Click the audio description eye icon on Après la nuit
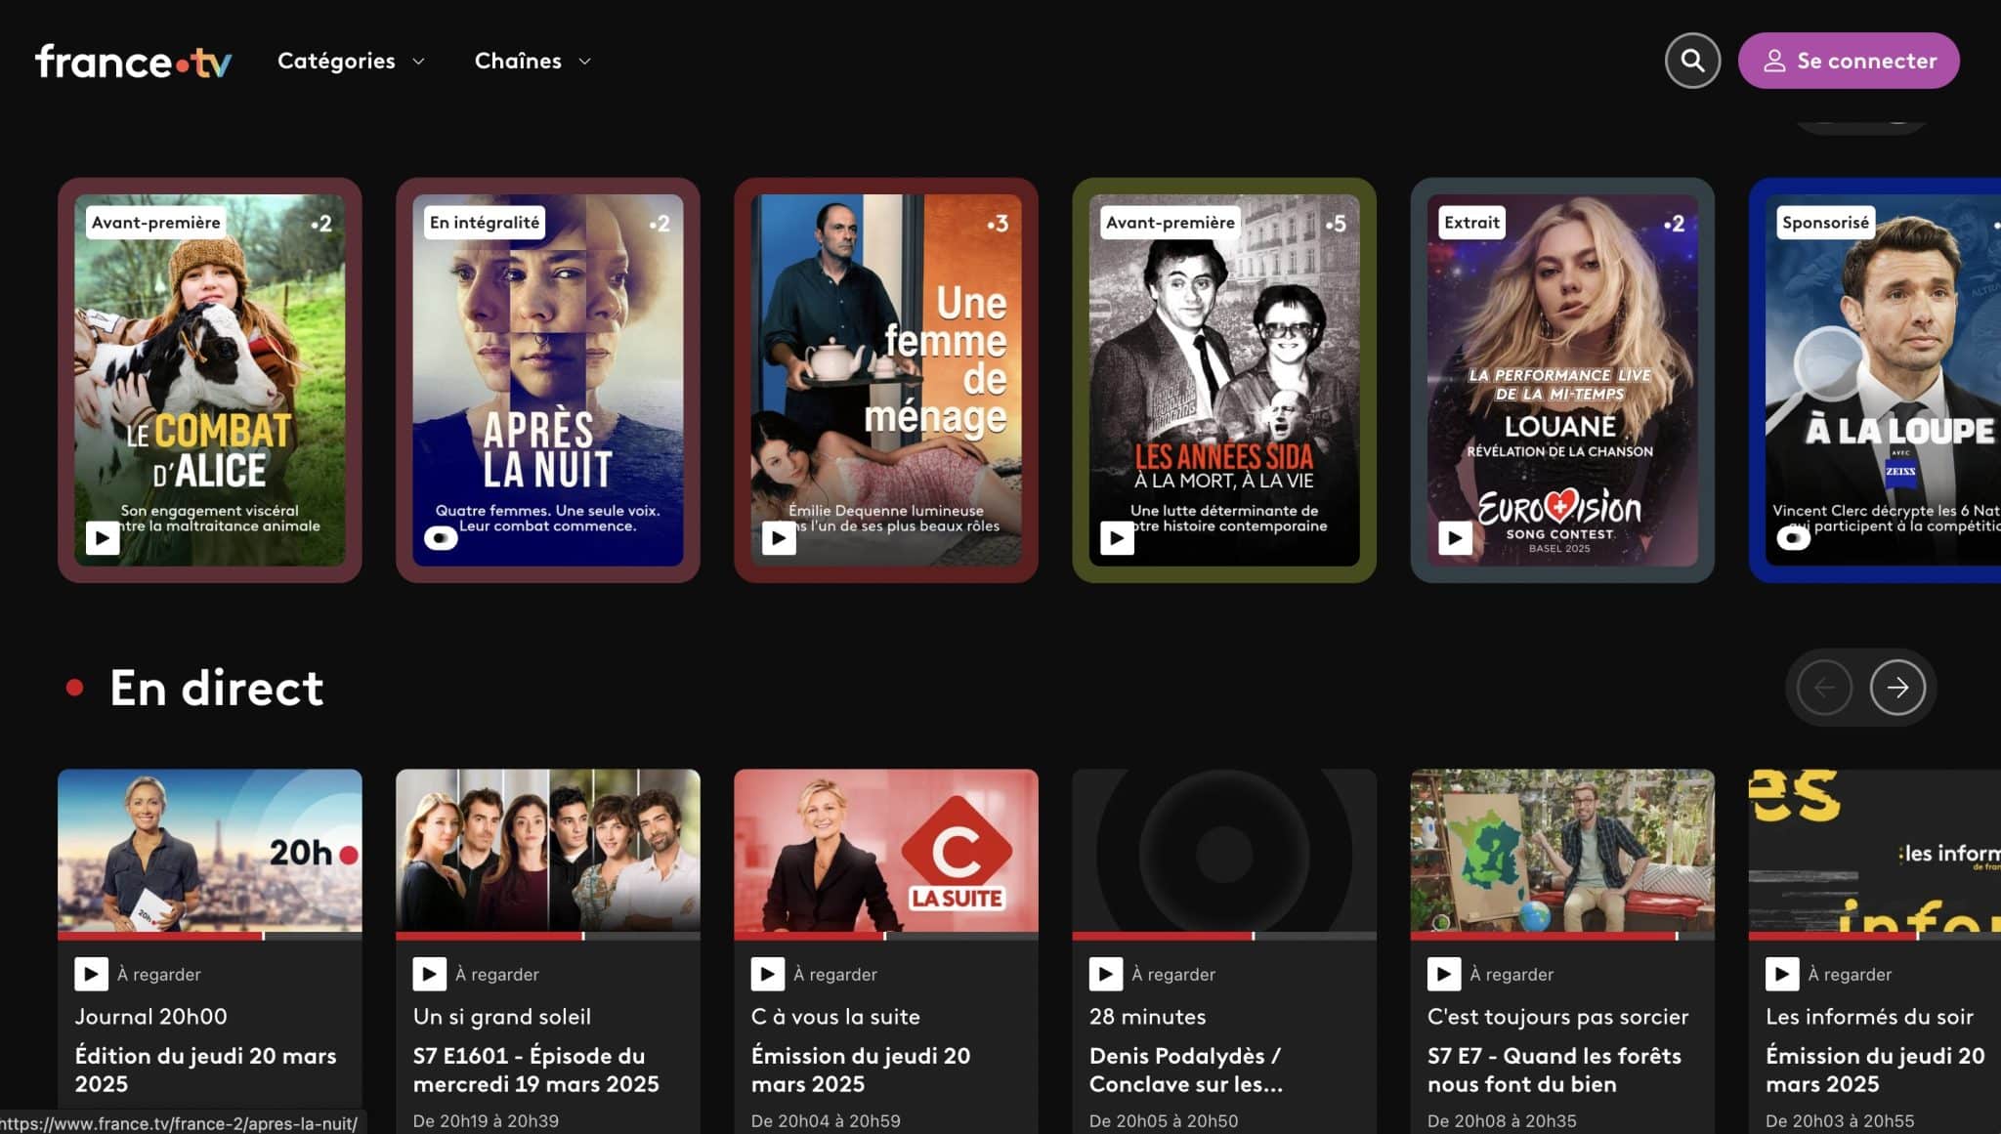This screenshot has width=2001, height=1134. click(x=441, y=537)
